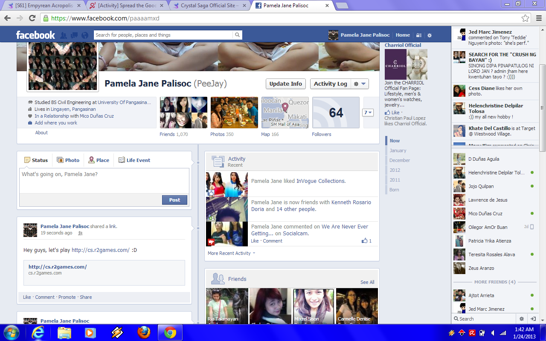Select the Life Event tab
This screenshot has height=341, width=546.
pyautogui.click(x=134, y=160)
